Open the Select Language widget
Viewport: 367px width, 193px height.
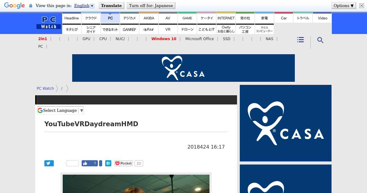60,110
